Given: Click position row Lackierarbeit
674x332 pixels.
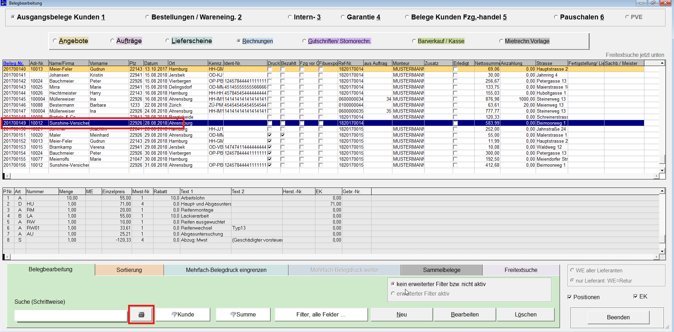Looking at the screenshot, I should (187, 216).
